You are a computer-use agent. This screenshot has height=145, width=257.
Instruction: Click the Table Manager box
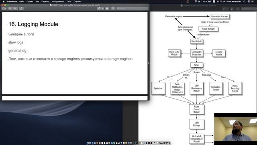tap(196, 124)
